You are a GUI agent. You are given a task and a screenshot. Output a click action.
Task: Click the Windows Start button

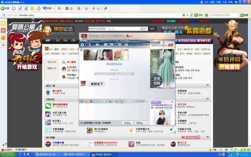tap(8, 154)
